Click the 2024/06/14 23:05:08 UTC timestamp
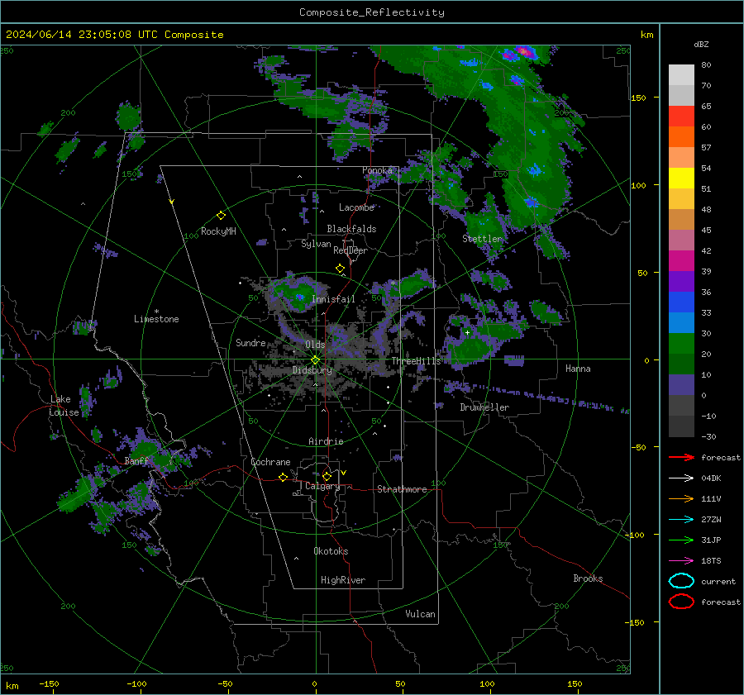The width and height of the screenshot is (744, 695). [115, 35]
